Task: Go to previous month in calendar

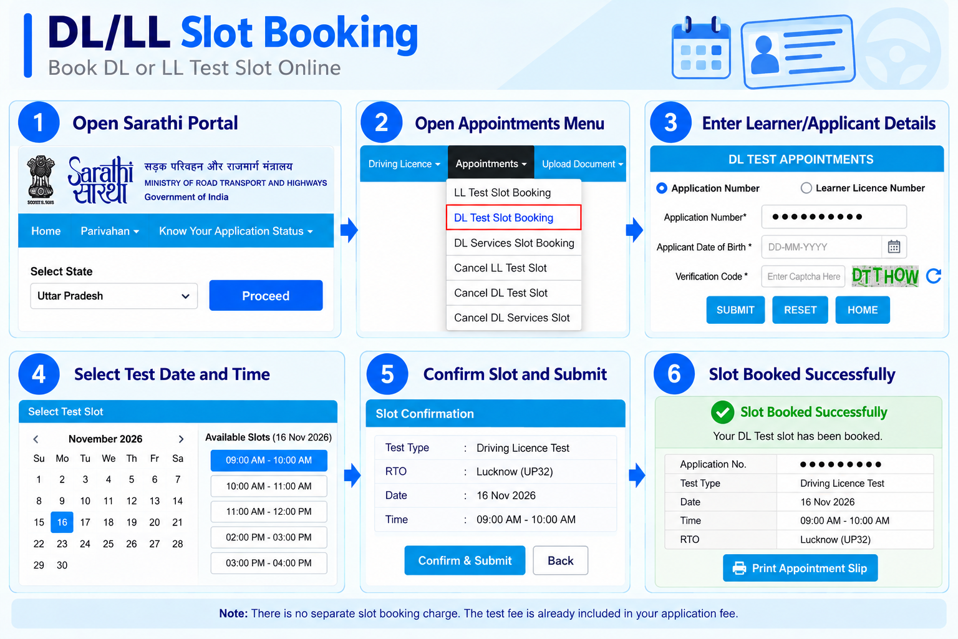Action: (x=36, y=439)
